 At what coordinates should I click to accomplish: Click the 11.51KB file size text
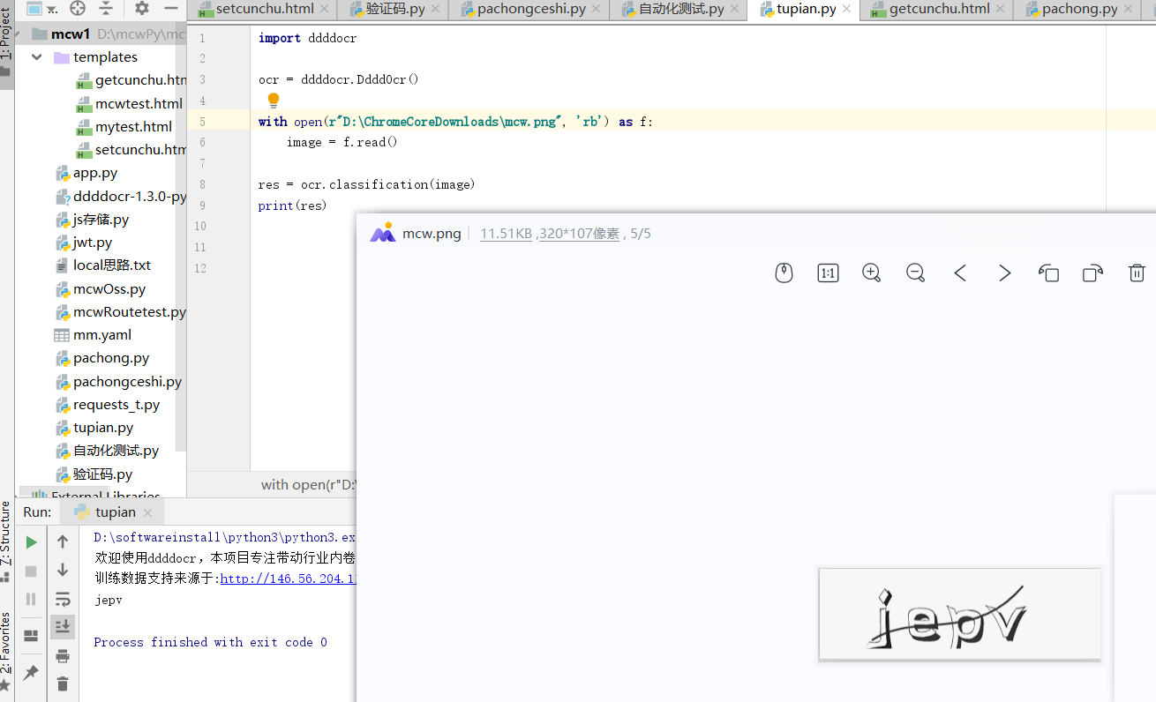point(506,234)
